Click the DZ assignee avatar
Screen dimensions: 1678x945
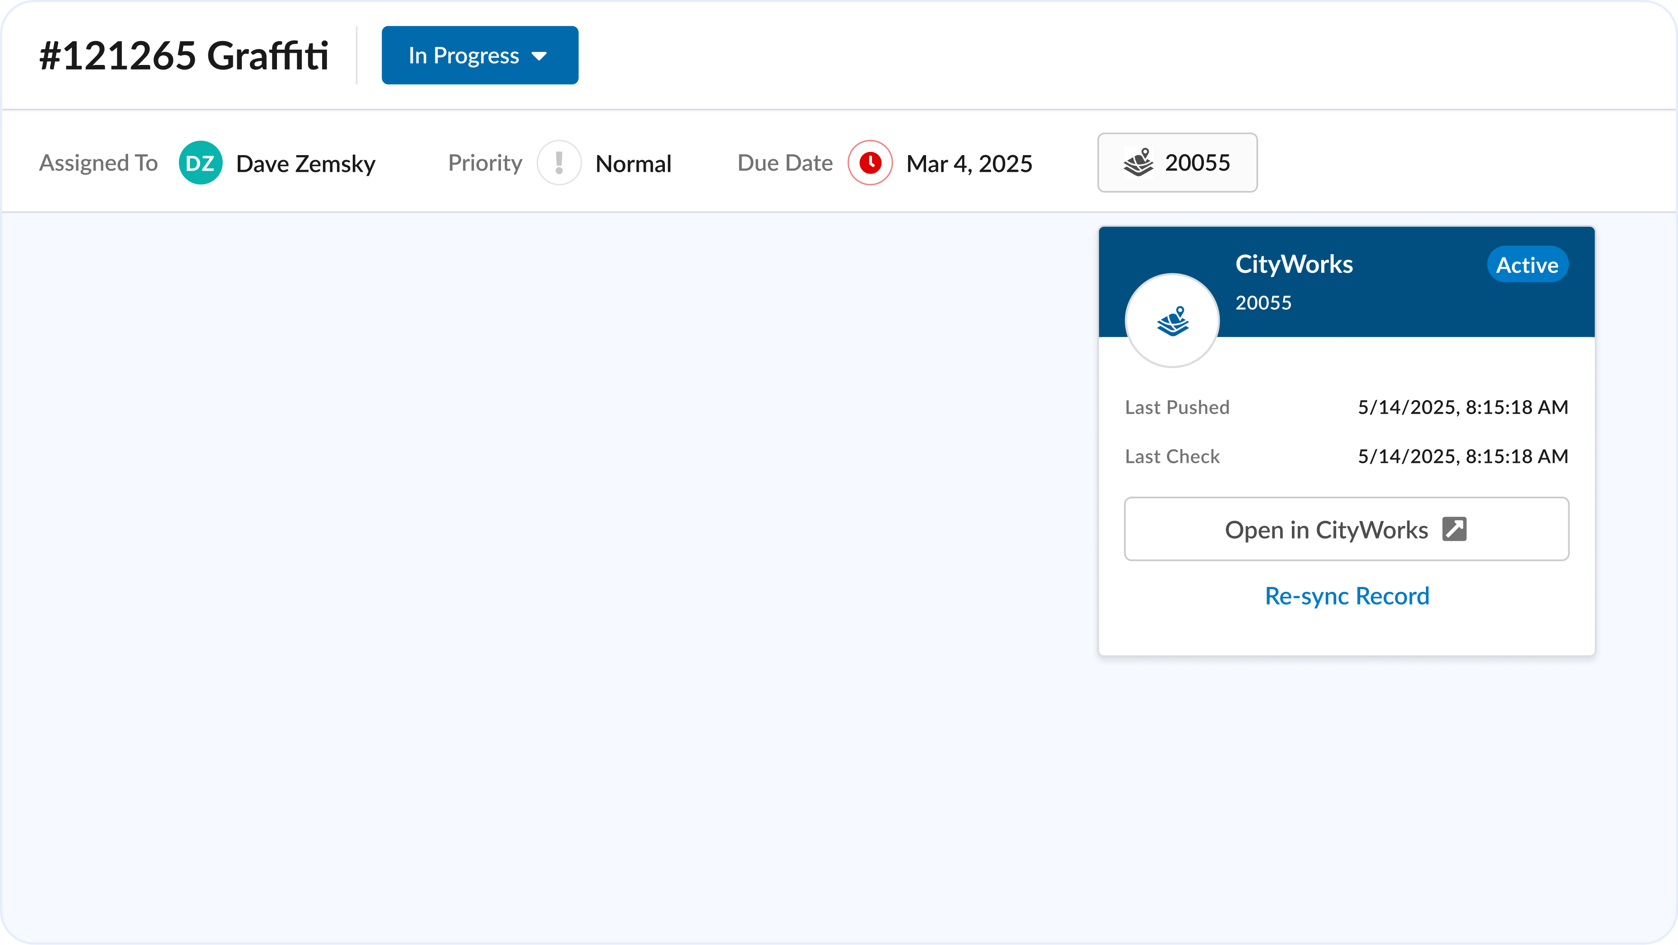click(200, 163)
